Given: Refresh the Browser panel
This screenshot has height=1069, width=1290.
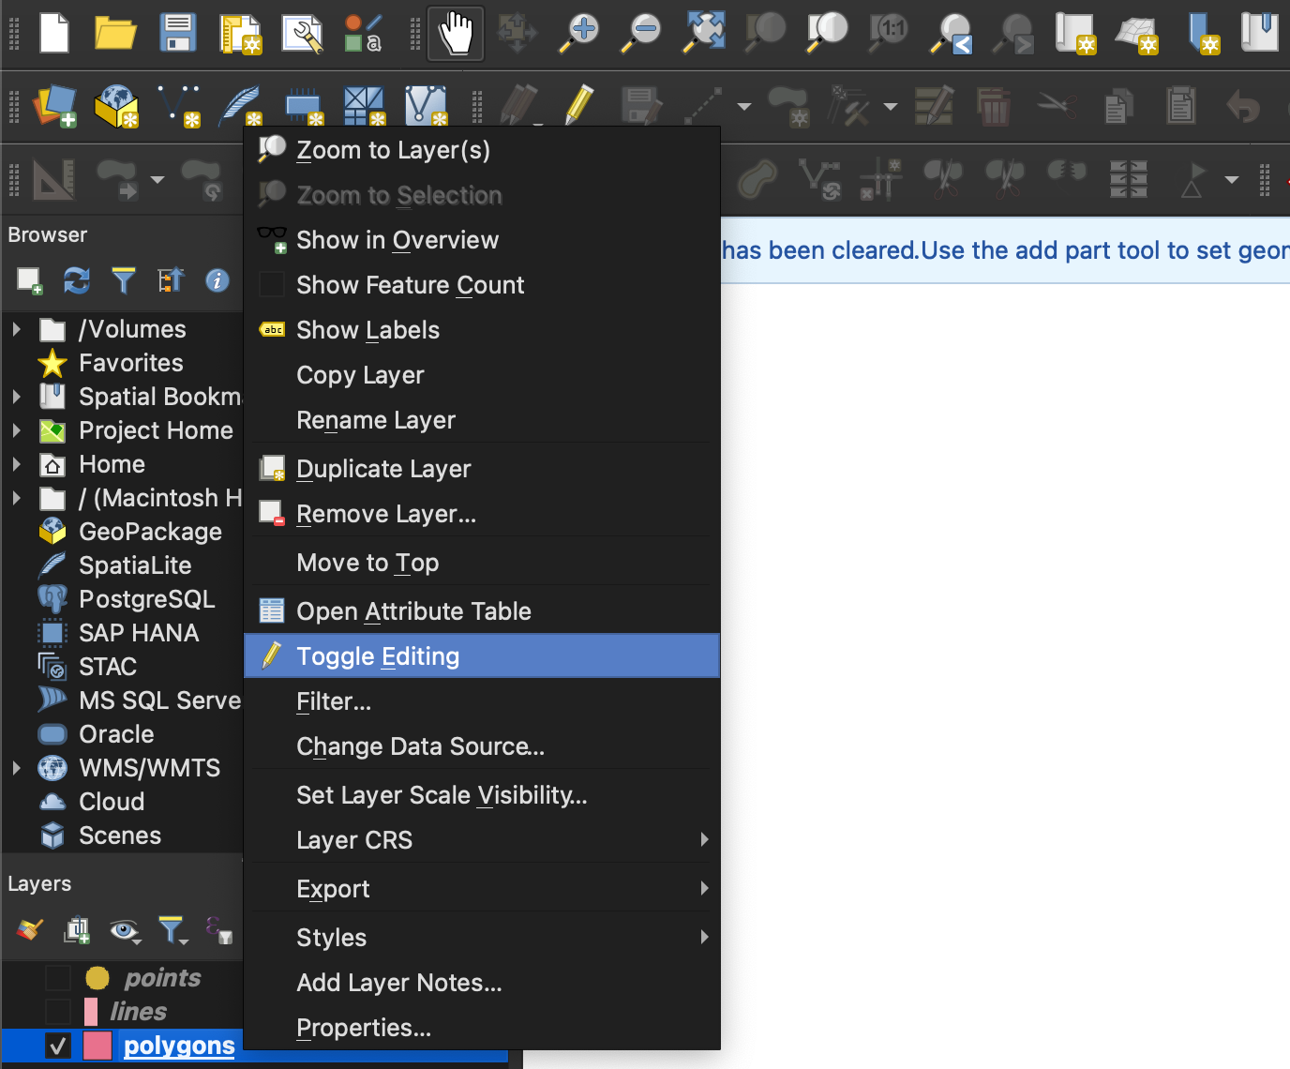Looking at the screenshot, I should pos(76,280).
